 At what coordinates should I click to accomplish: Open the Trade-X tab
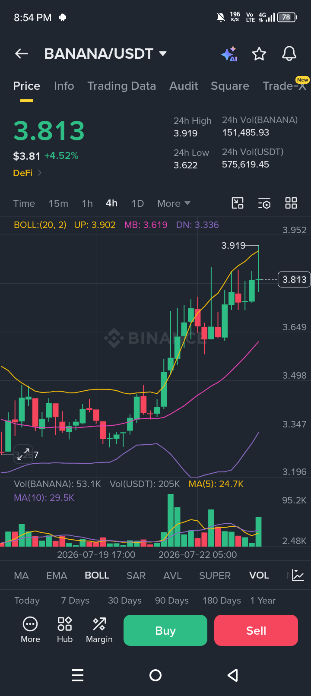click(284, 86)
